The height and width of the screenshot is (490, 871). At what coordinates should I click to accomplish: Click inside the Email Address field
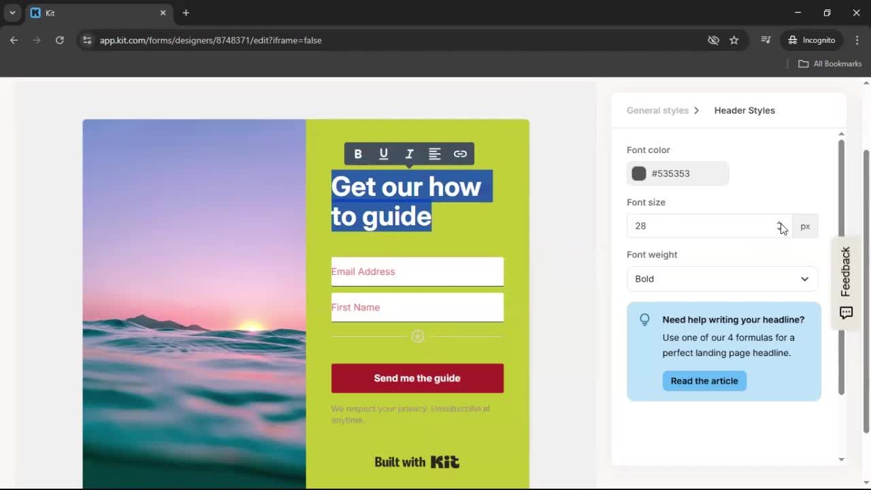point(417,272)
